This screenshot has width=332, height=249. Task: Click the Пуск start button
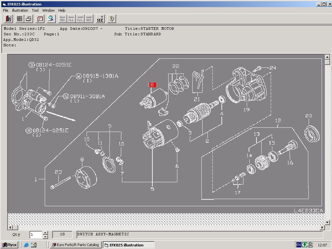[9, 245]
